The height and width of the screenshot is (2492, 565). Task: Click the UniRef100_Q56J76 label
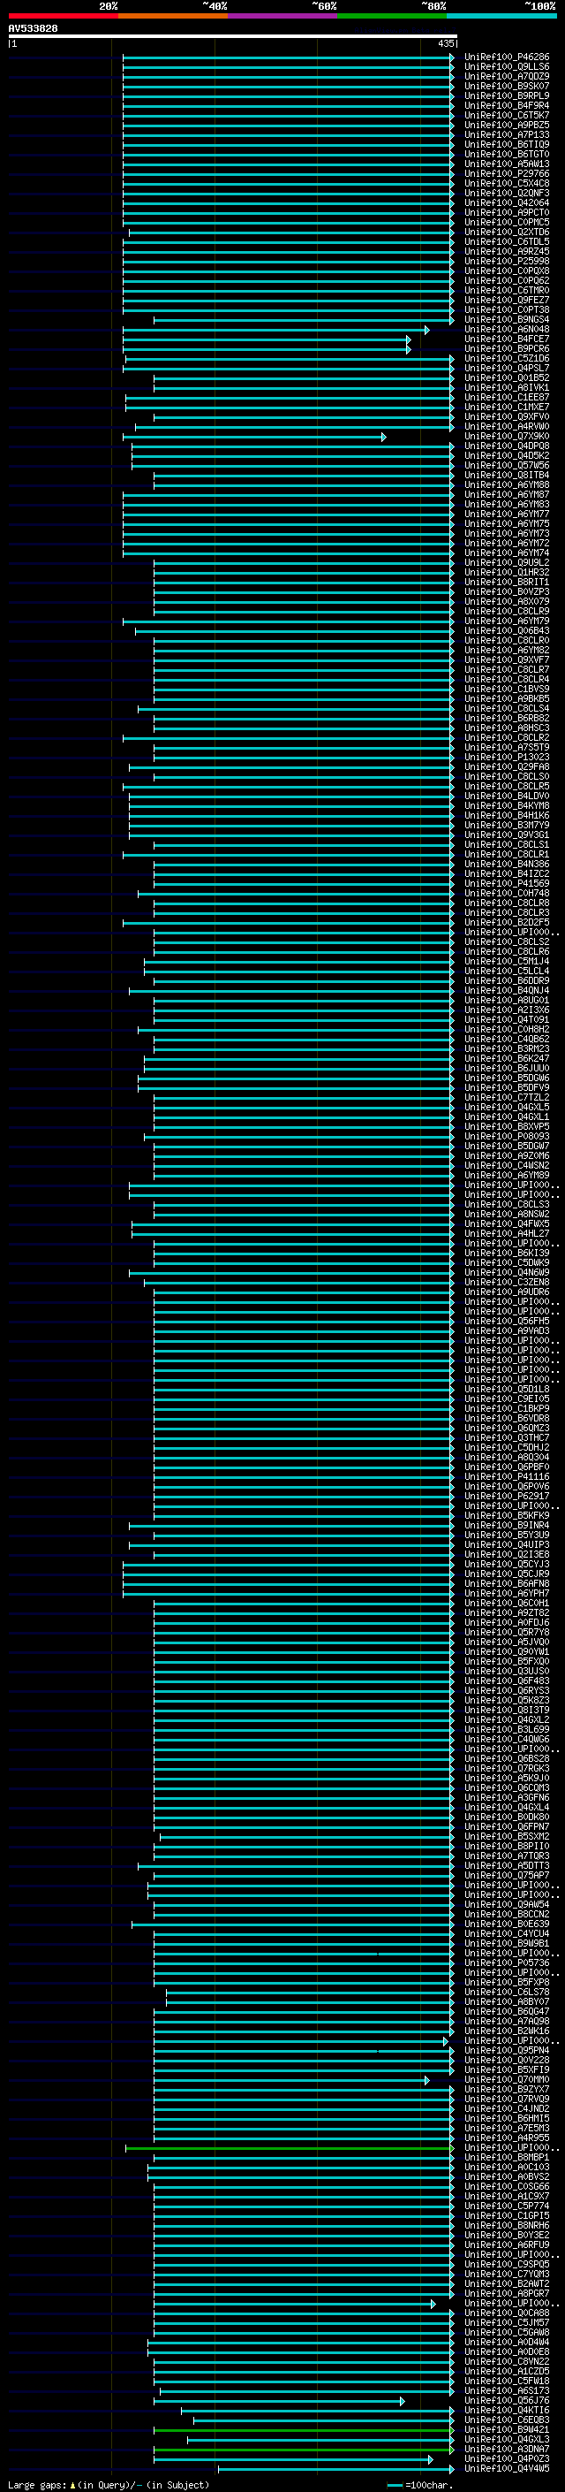(x=506, y=2401)
